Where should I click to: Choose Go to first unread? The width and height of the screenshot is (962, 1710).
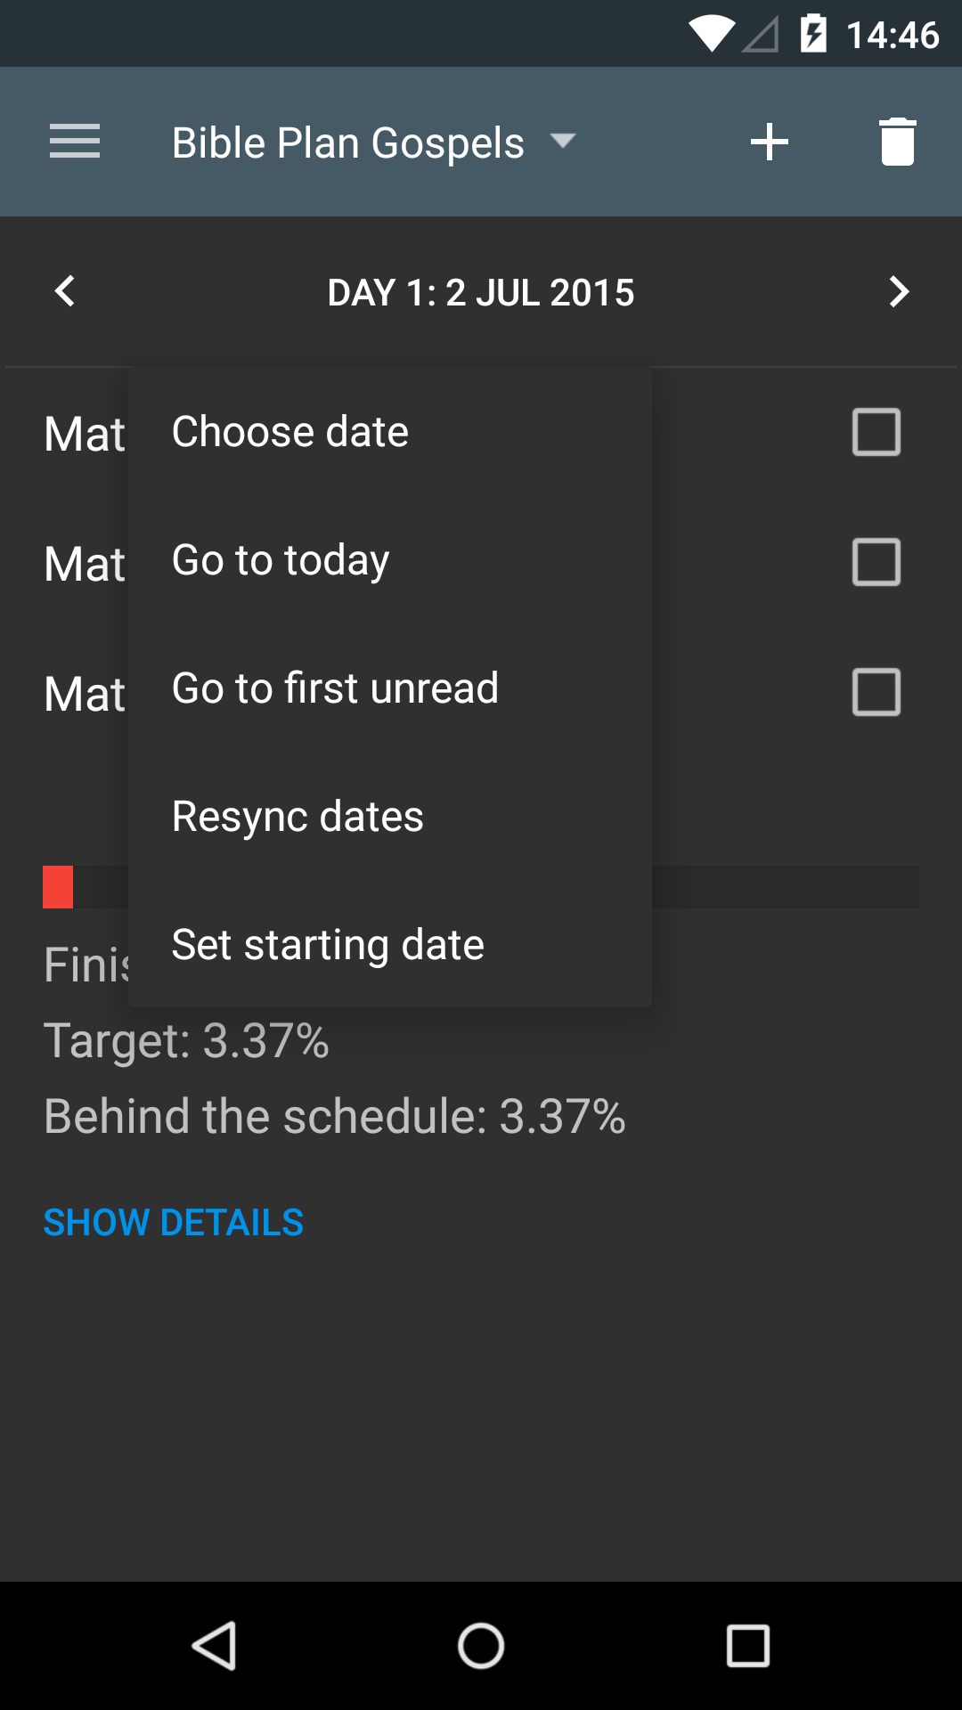335,688
